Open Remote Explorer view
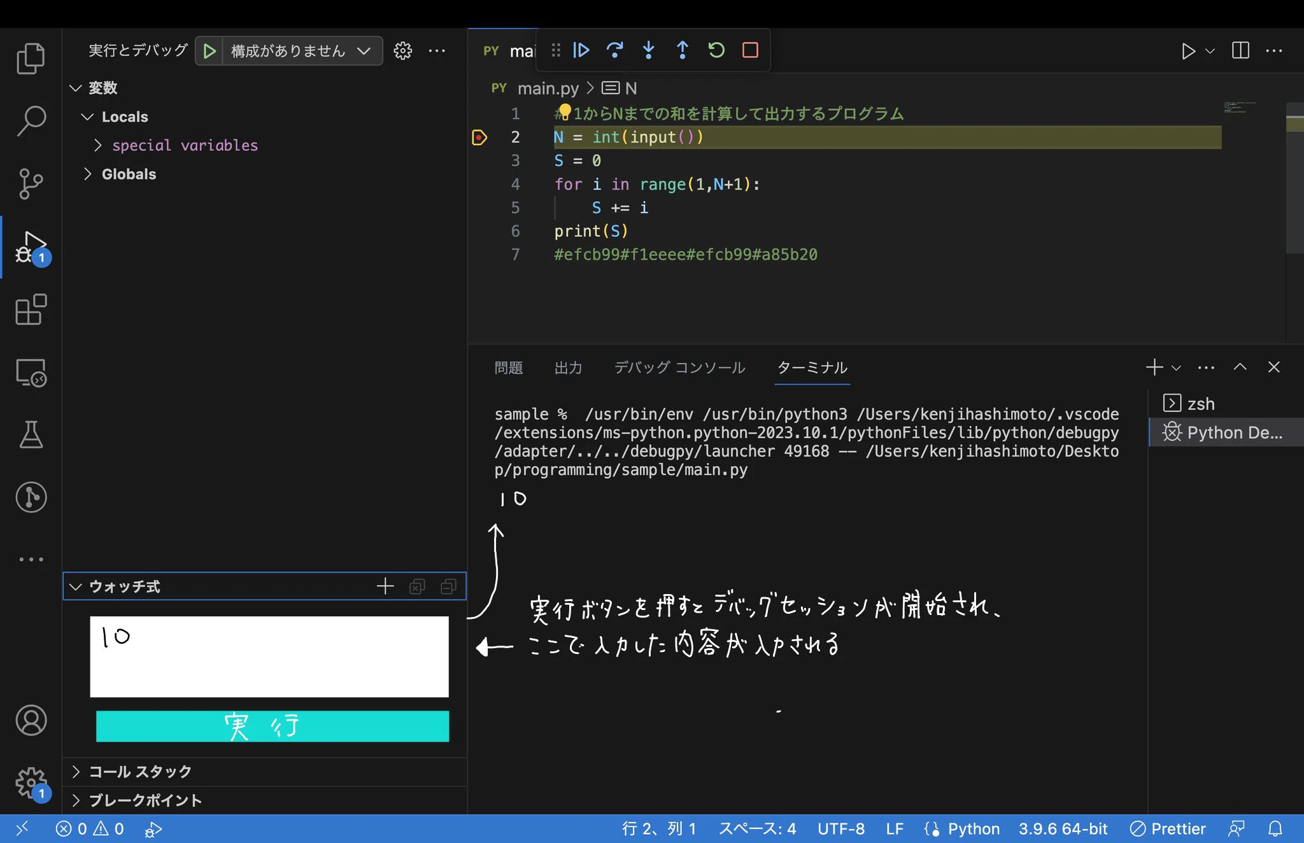Screen dimensions: 1304x843 pos(31,372)
